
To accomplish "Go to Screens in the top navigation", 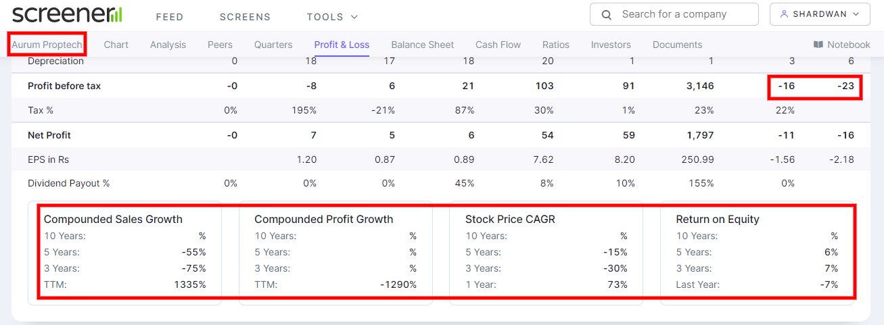I will tap(245, 17).
